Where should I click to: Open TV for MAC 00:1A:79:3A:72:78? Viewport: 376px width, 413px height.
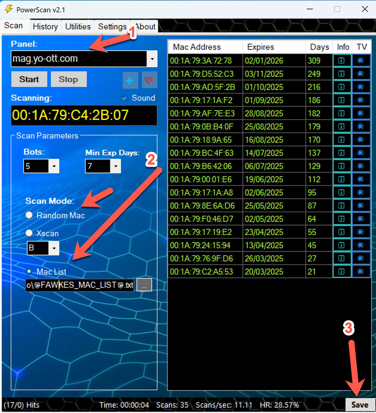pyautogui.click(x=361, y=60)
